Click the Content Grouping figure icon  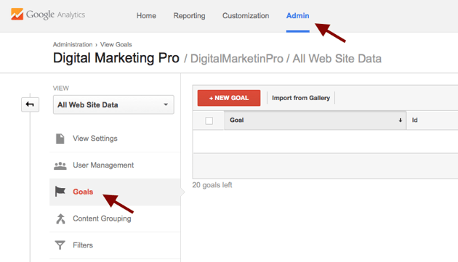[60, 218]
